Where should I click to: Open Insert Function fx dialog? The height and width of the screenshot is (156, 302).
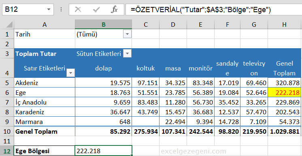[x=114, y=9]
